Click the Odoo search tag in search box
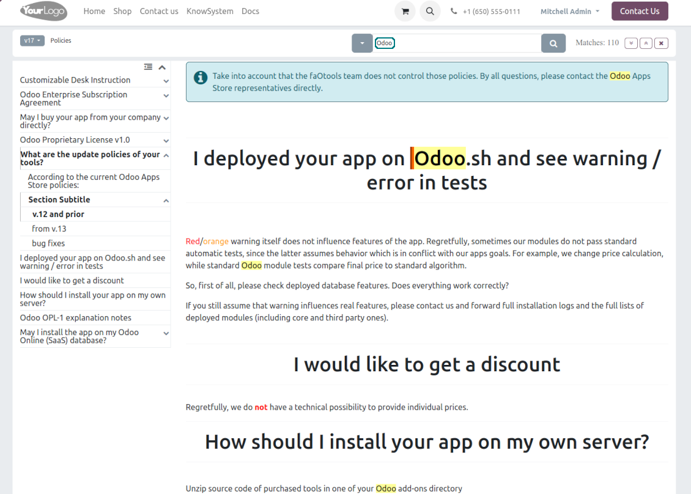 [384, 43]
